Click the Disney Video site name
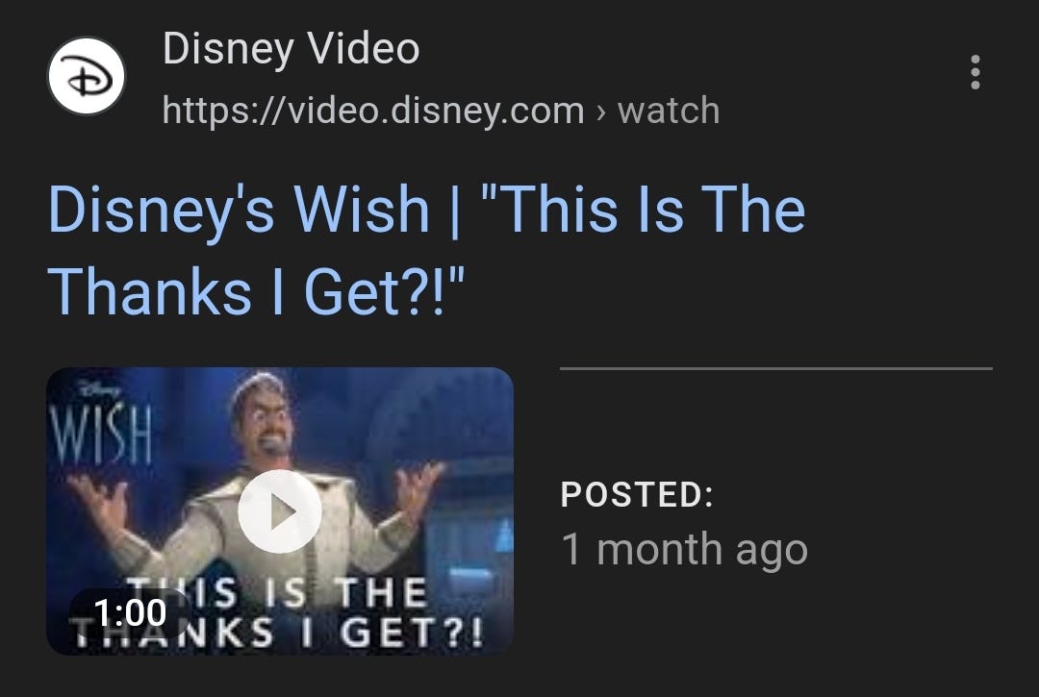The image size is (1039, 697). point(291,48)
